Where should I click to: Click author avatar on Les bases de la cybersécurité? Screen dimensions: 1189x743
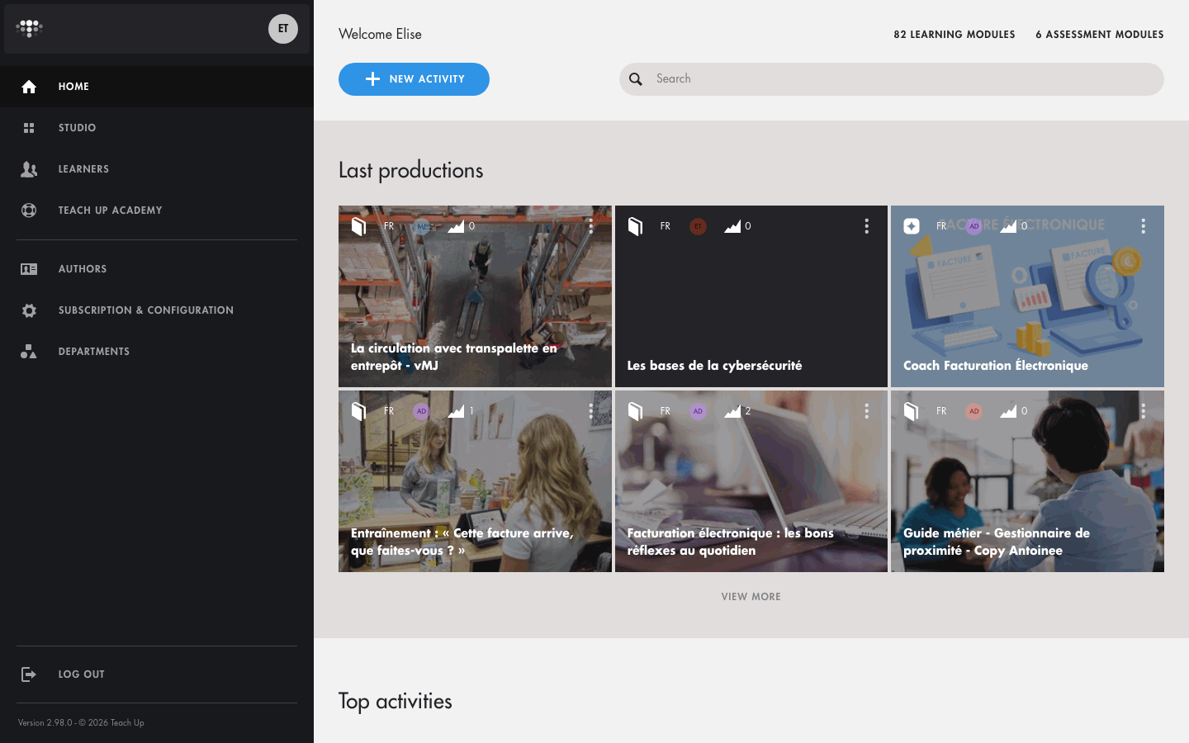698,226
